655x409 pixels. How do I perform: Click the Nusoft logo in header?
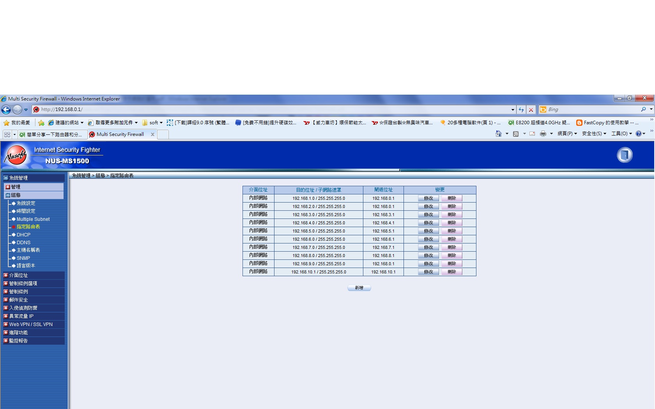pyautogui.click(x=16, y=155)
